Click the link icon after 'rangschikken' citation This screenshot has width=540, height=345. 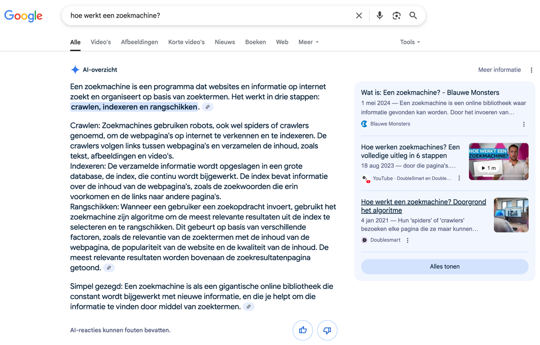point(208,106)
